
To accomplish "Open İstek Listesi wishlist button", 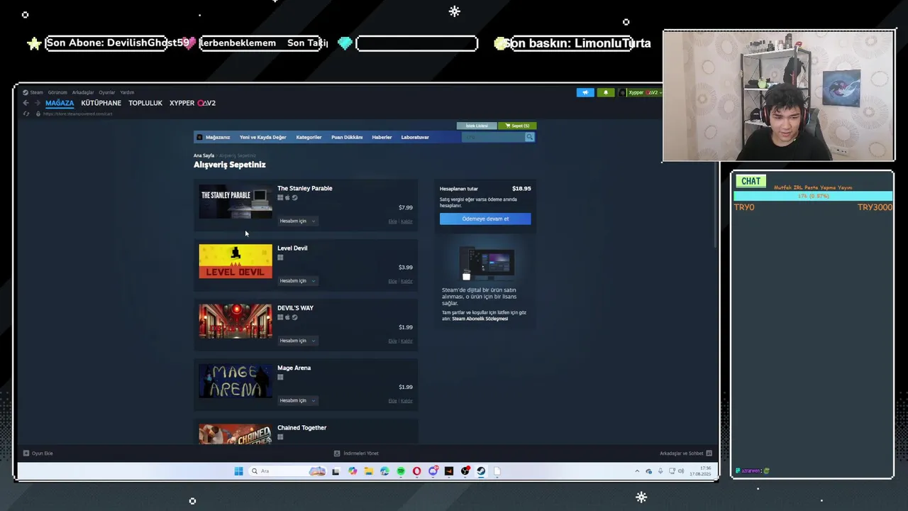I will 477,126.
